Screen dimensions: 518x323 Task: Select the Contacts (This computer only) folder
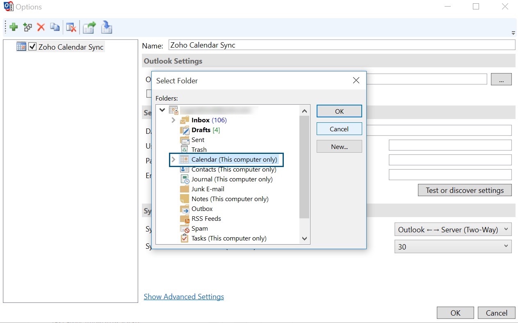point(233,170)
